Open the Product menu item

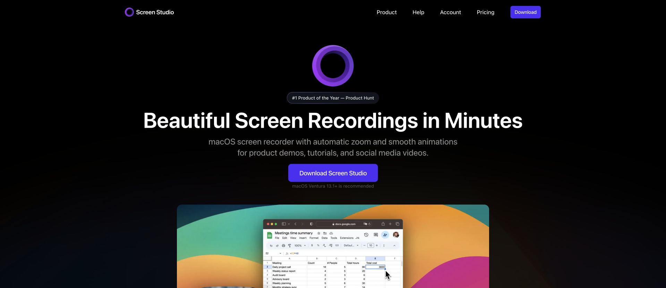click(x=386, y=12)
